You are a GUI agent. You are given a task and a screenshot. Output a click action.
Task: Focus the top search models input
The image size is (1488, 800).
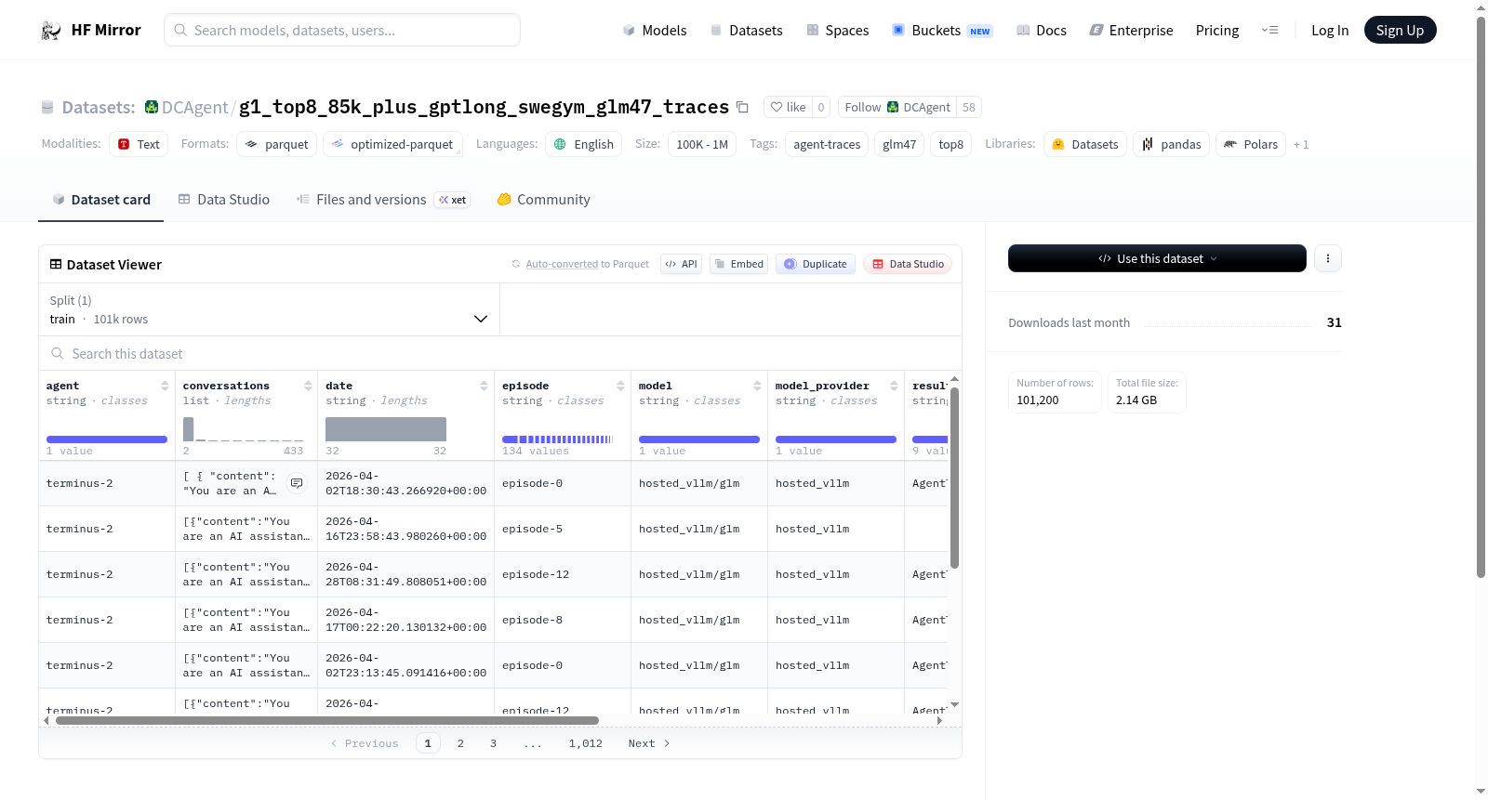click(x=342, y=30)
